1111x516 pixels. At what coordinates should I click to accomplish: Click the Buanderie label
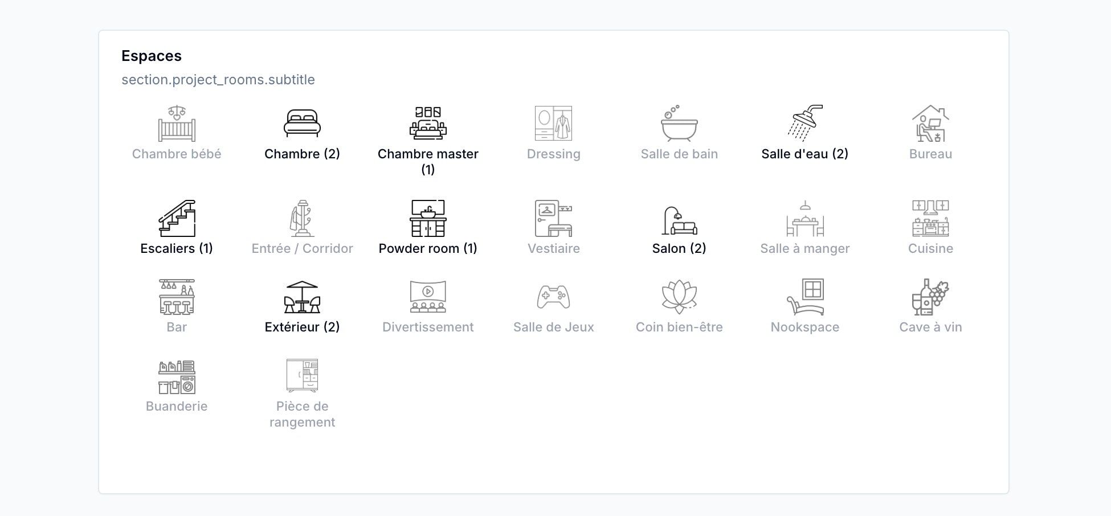tap(177, 406)
